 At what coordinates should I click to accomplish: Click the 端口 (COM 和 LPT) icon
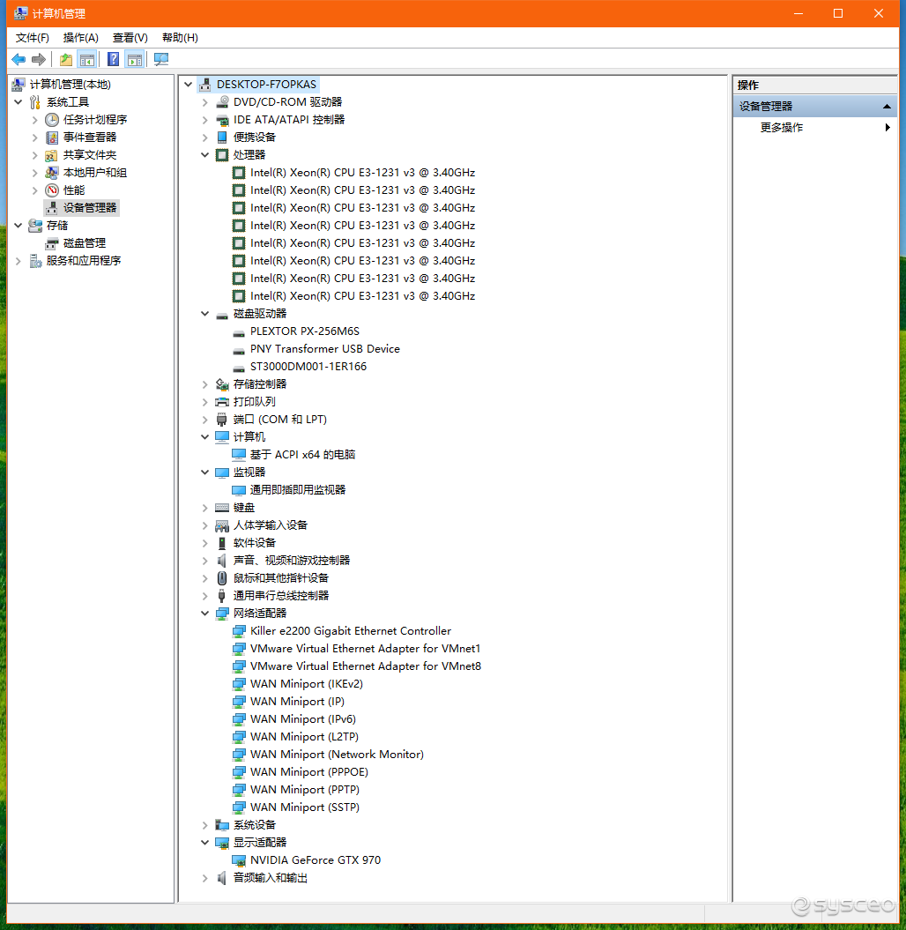point(222,420)
